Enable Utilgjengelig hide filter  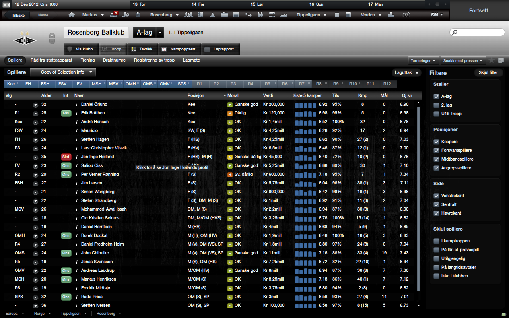point(436,258)
